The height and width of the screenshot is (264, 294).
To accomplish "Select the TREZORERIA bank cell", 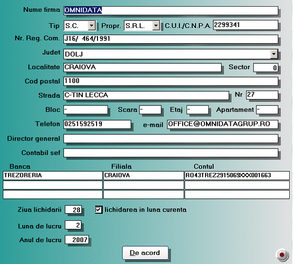I will tap(52, 175).
